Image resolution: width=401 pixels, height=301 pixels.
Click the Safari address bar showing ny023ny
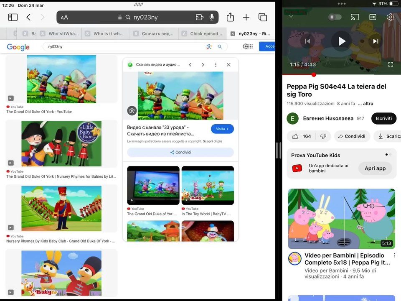137,17
